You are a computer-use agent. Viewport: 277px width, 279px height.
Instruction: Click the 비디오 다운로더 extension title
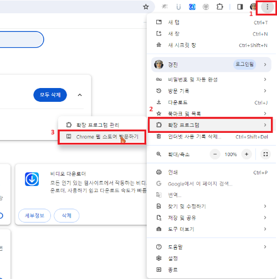click(68, 173)
